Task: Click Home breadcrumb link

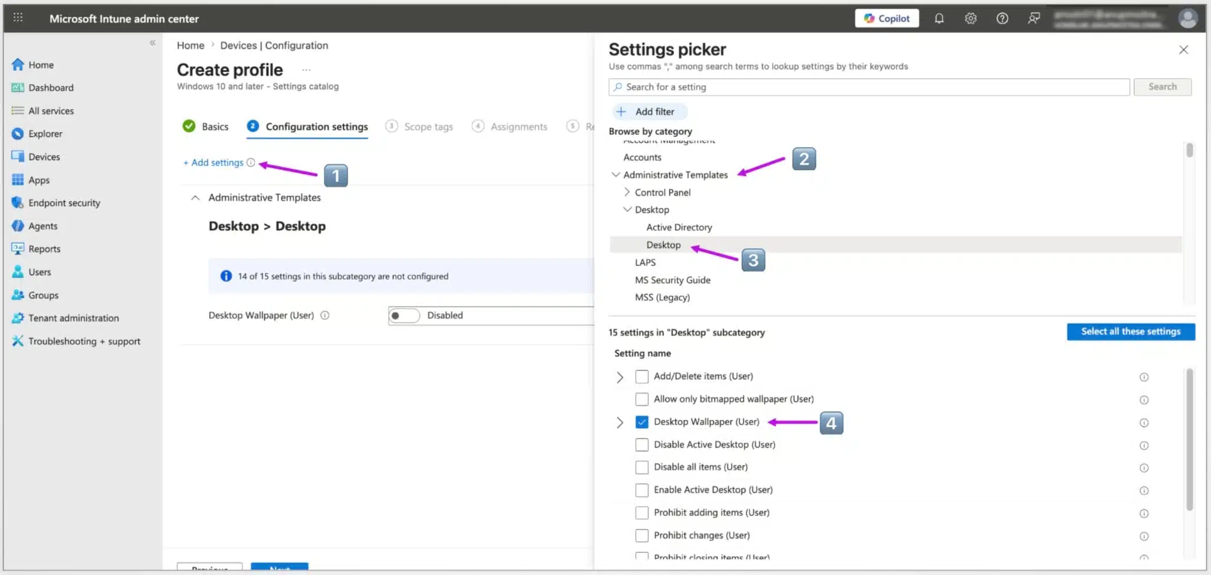Action: tap(190, 45)
